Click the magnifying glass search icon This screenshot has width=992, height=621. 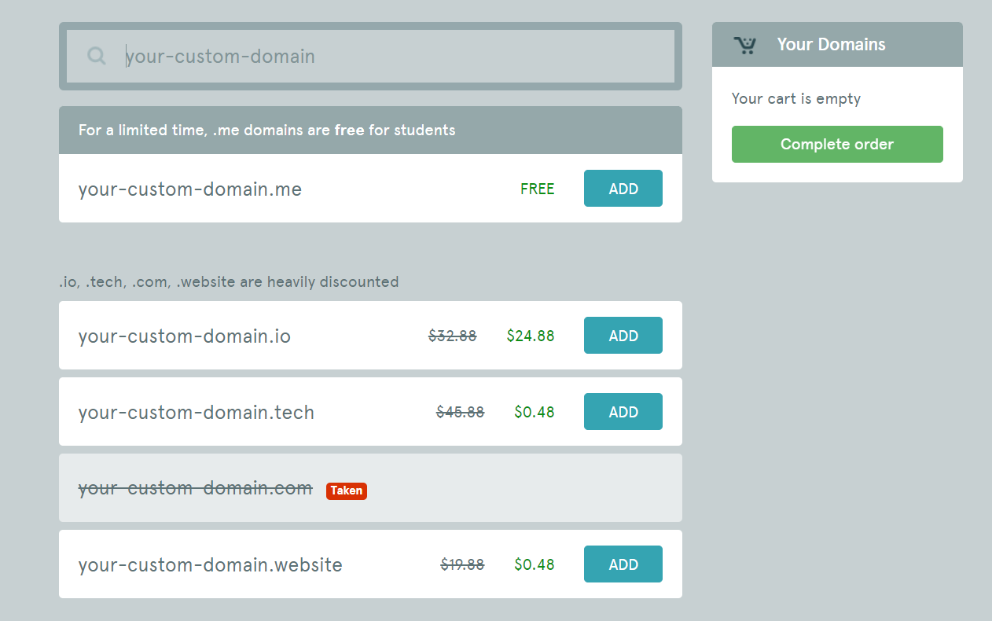[x=95, y=55]
